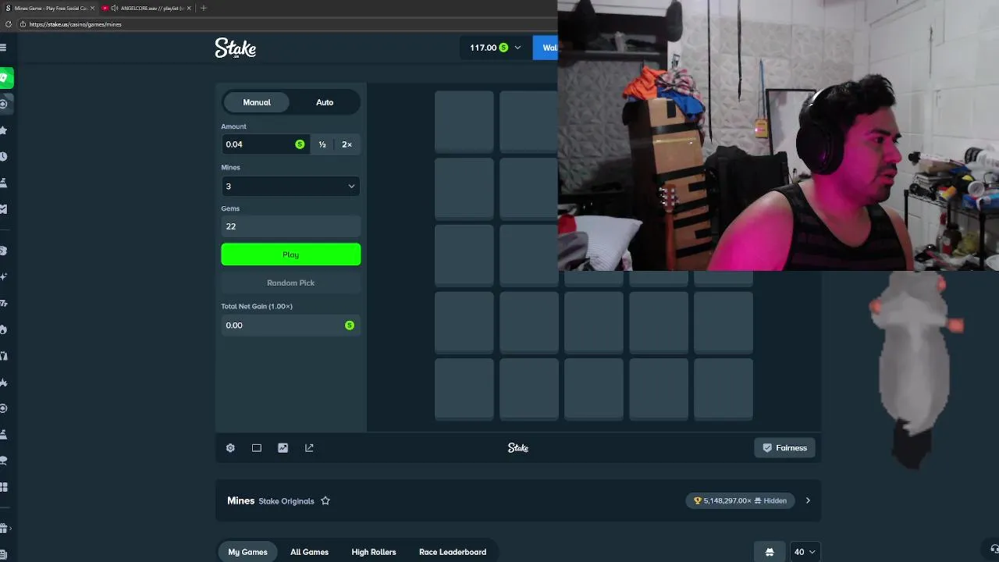Viewport: 999px width, 562px height.
Task: Reveal first tile in bottom row
Action: [x=464, y=389]
